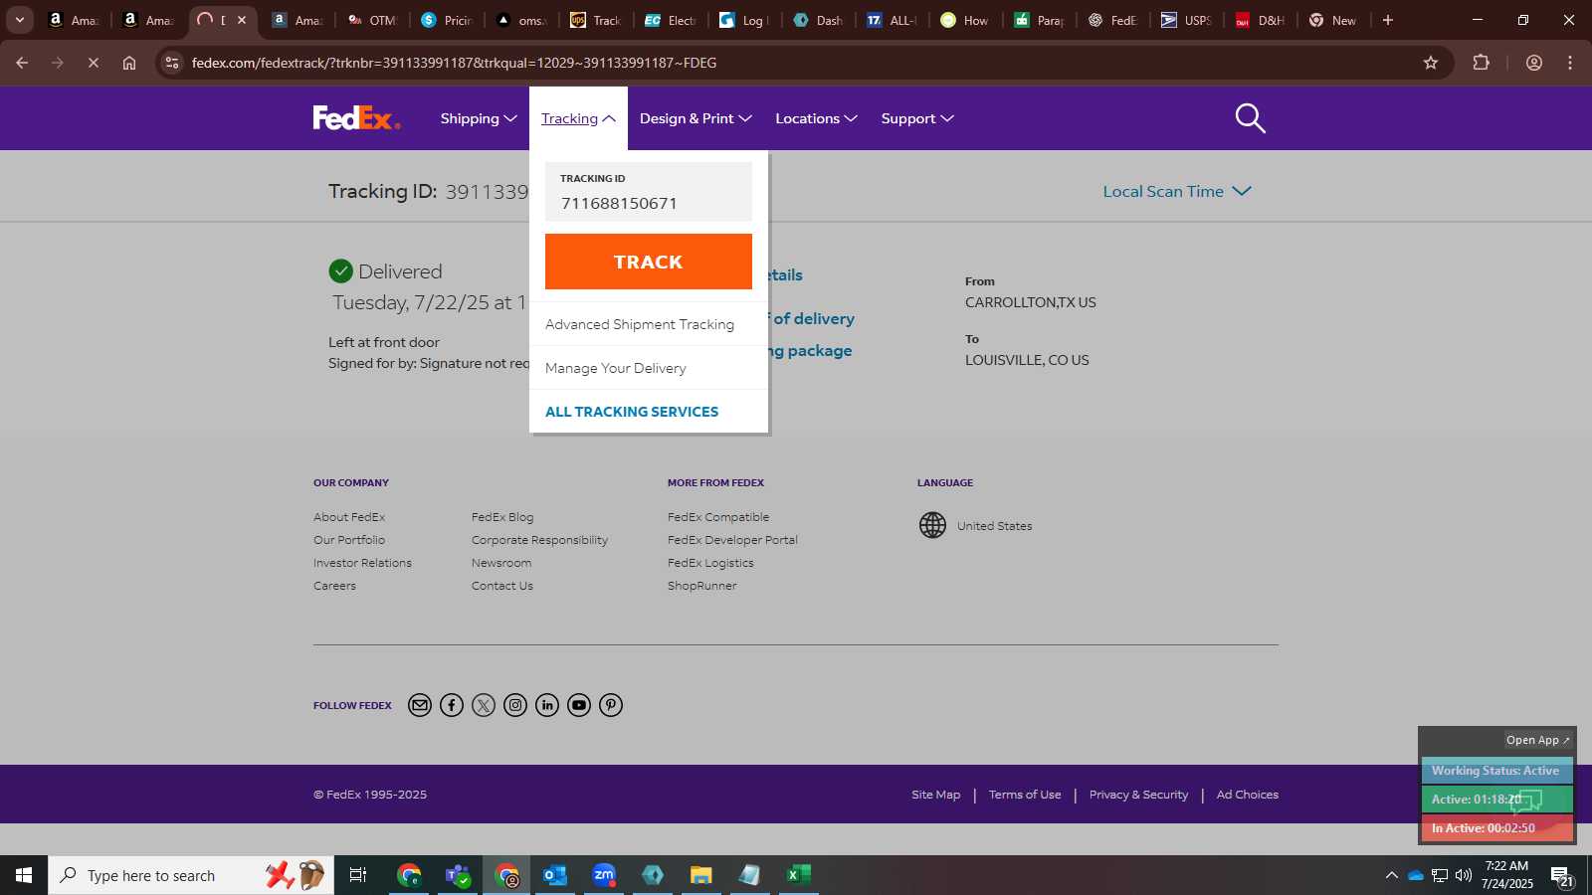Click the Tracking ID input field
The width and height of the screenshot is (1592, 895).
(649, 192)
